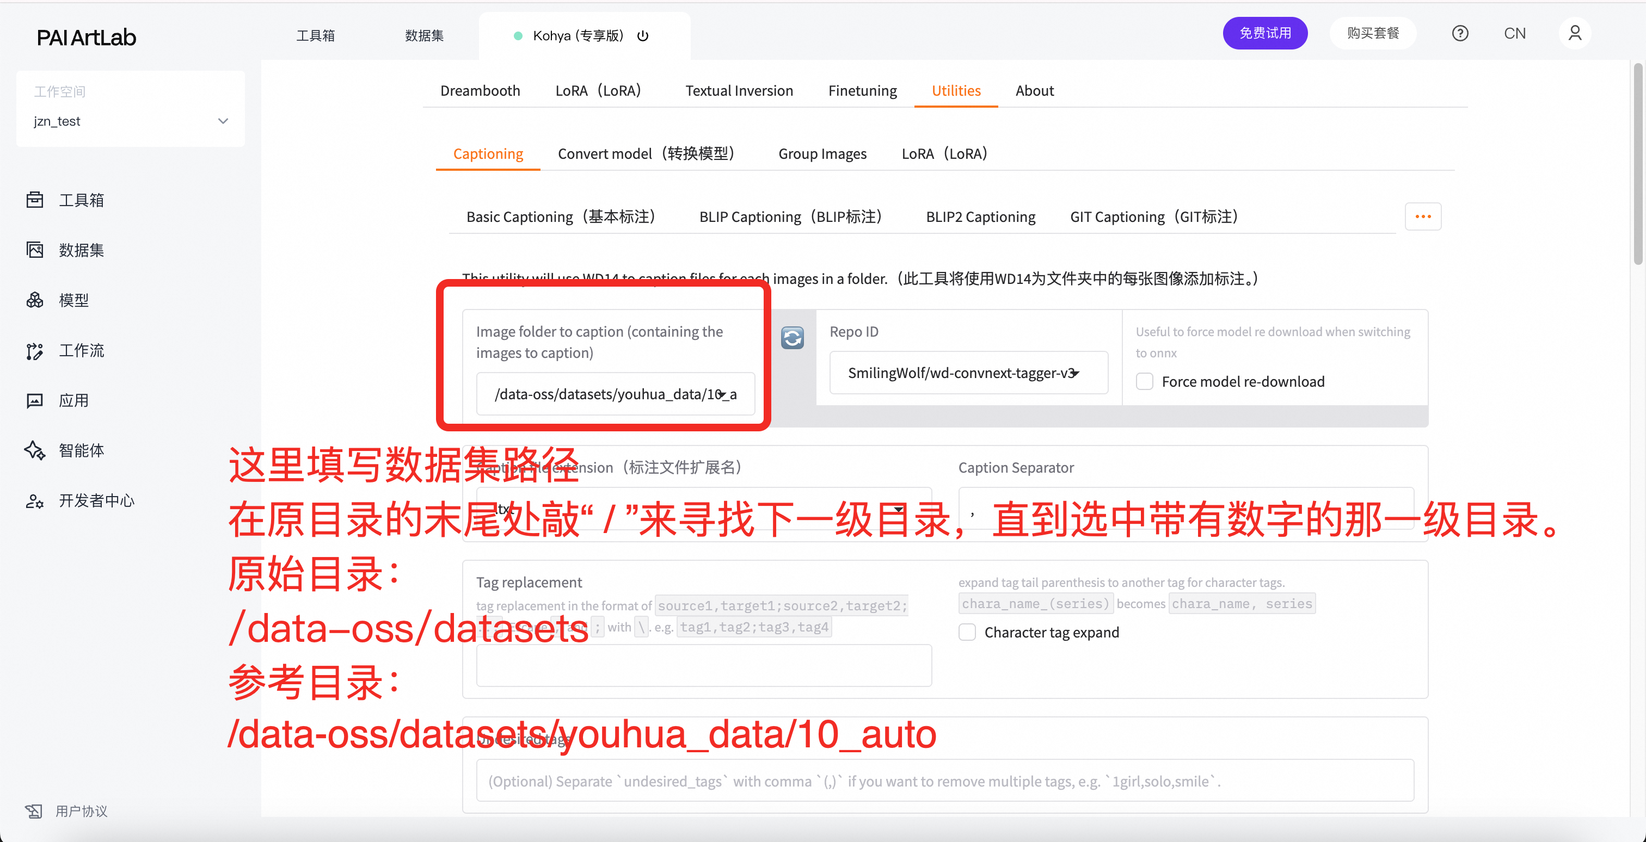
Task: Expand the more captioning tabs ellipsis button
Action: [x=1422, y=217]
